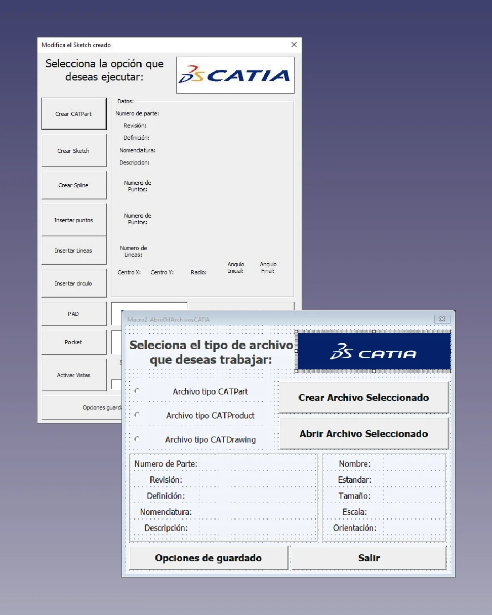Click the 'Datos:' group caption

pos(126,101)
